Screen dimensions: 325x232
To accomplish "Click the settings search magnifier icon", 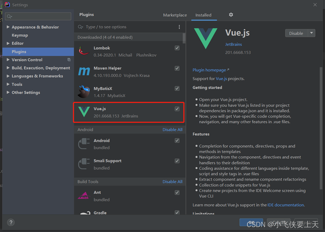I will point(9,17).
